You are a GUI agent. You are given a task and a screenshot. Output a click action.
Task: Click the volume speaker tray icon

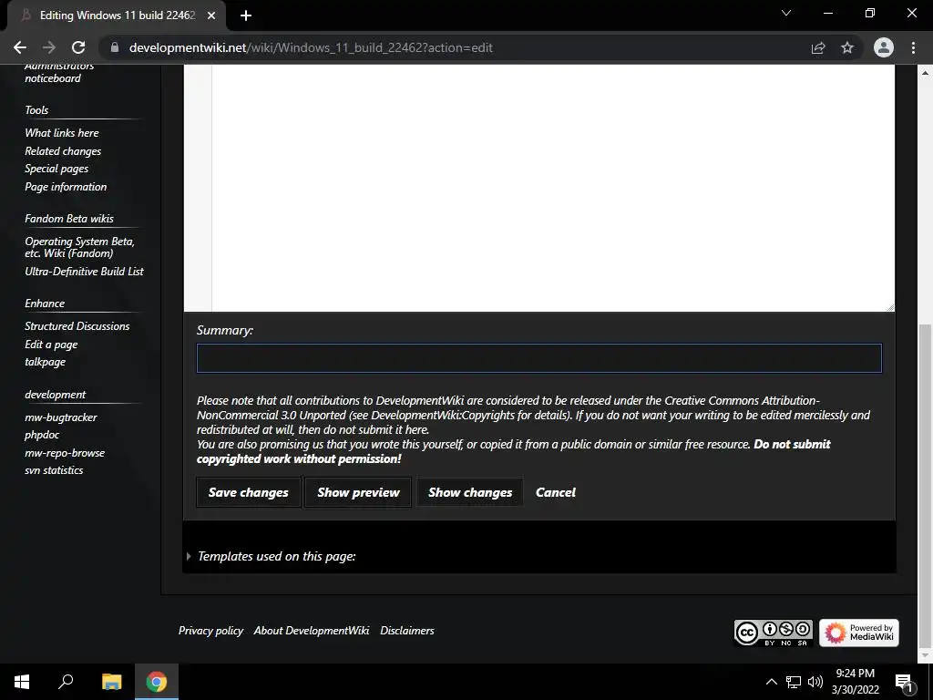point(815,682)
